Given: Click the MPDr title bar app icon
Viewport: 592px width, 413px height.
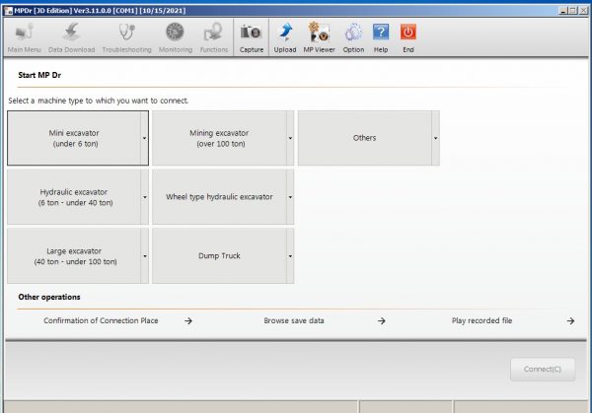Looking at the screenshot, I should pos(8,11).
